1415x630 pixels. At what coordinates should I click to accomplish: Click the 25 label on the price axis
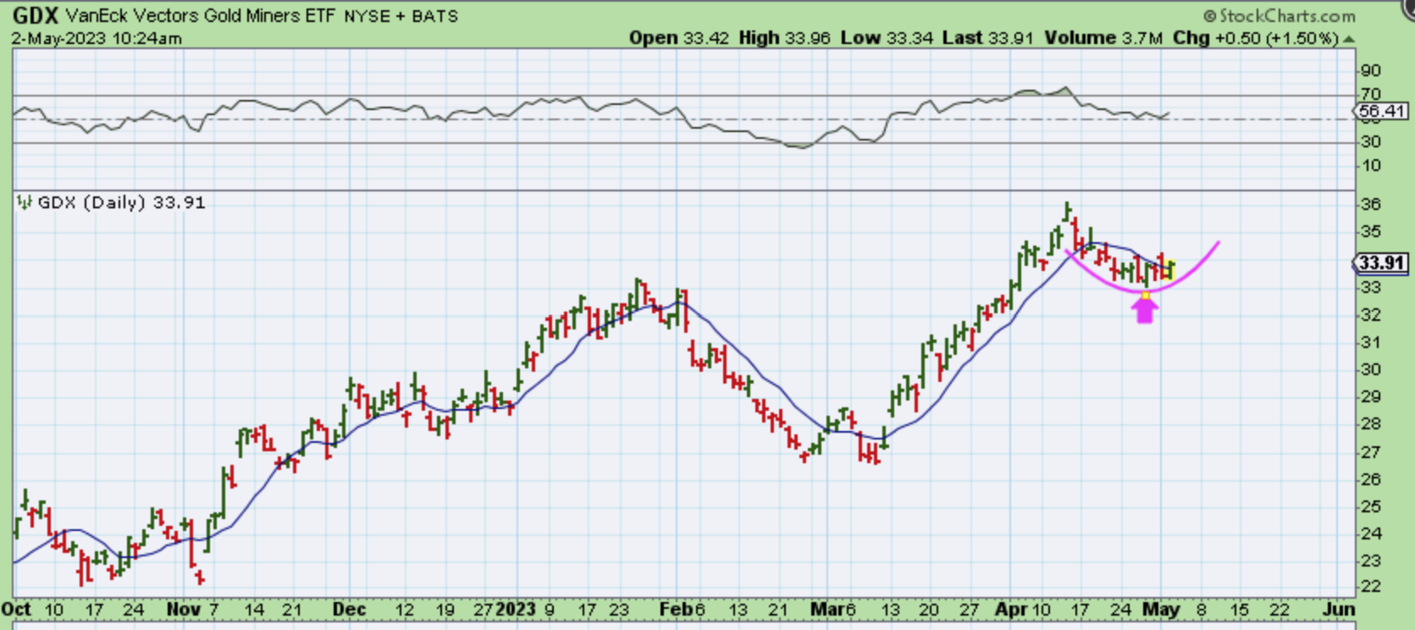tap(1371, 506)
